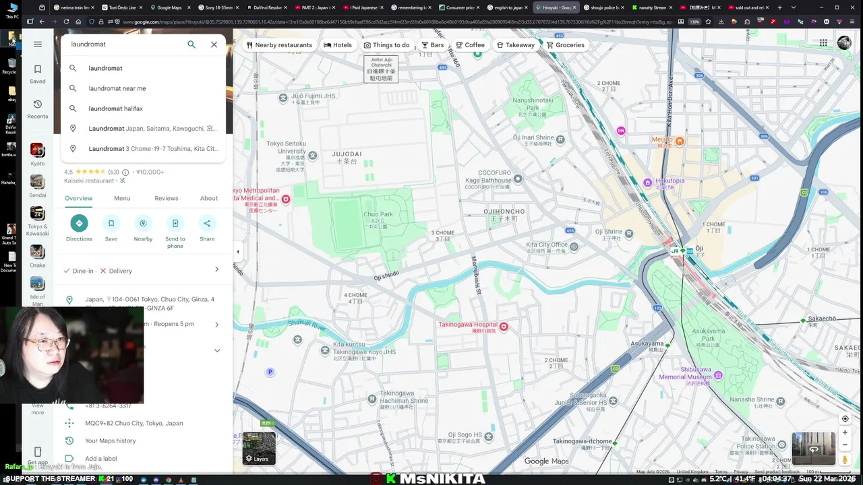Choose Laundromat 3 Chome-19-7 Toshima suggestion
863x485 pixels.
143,149
